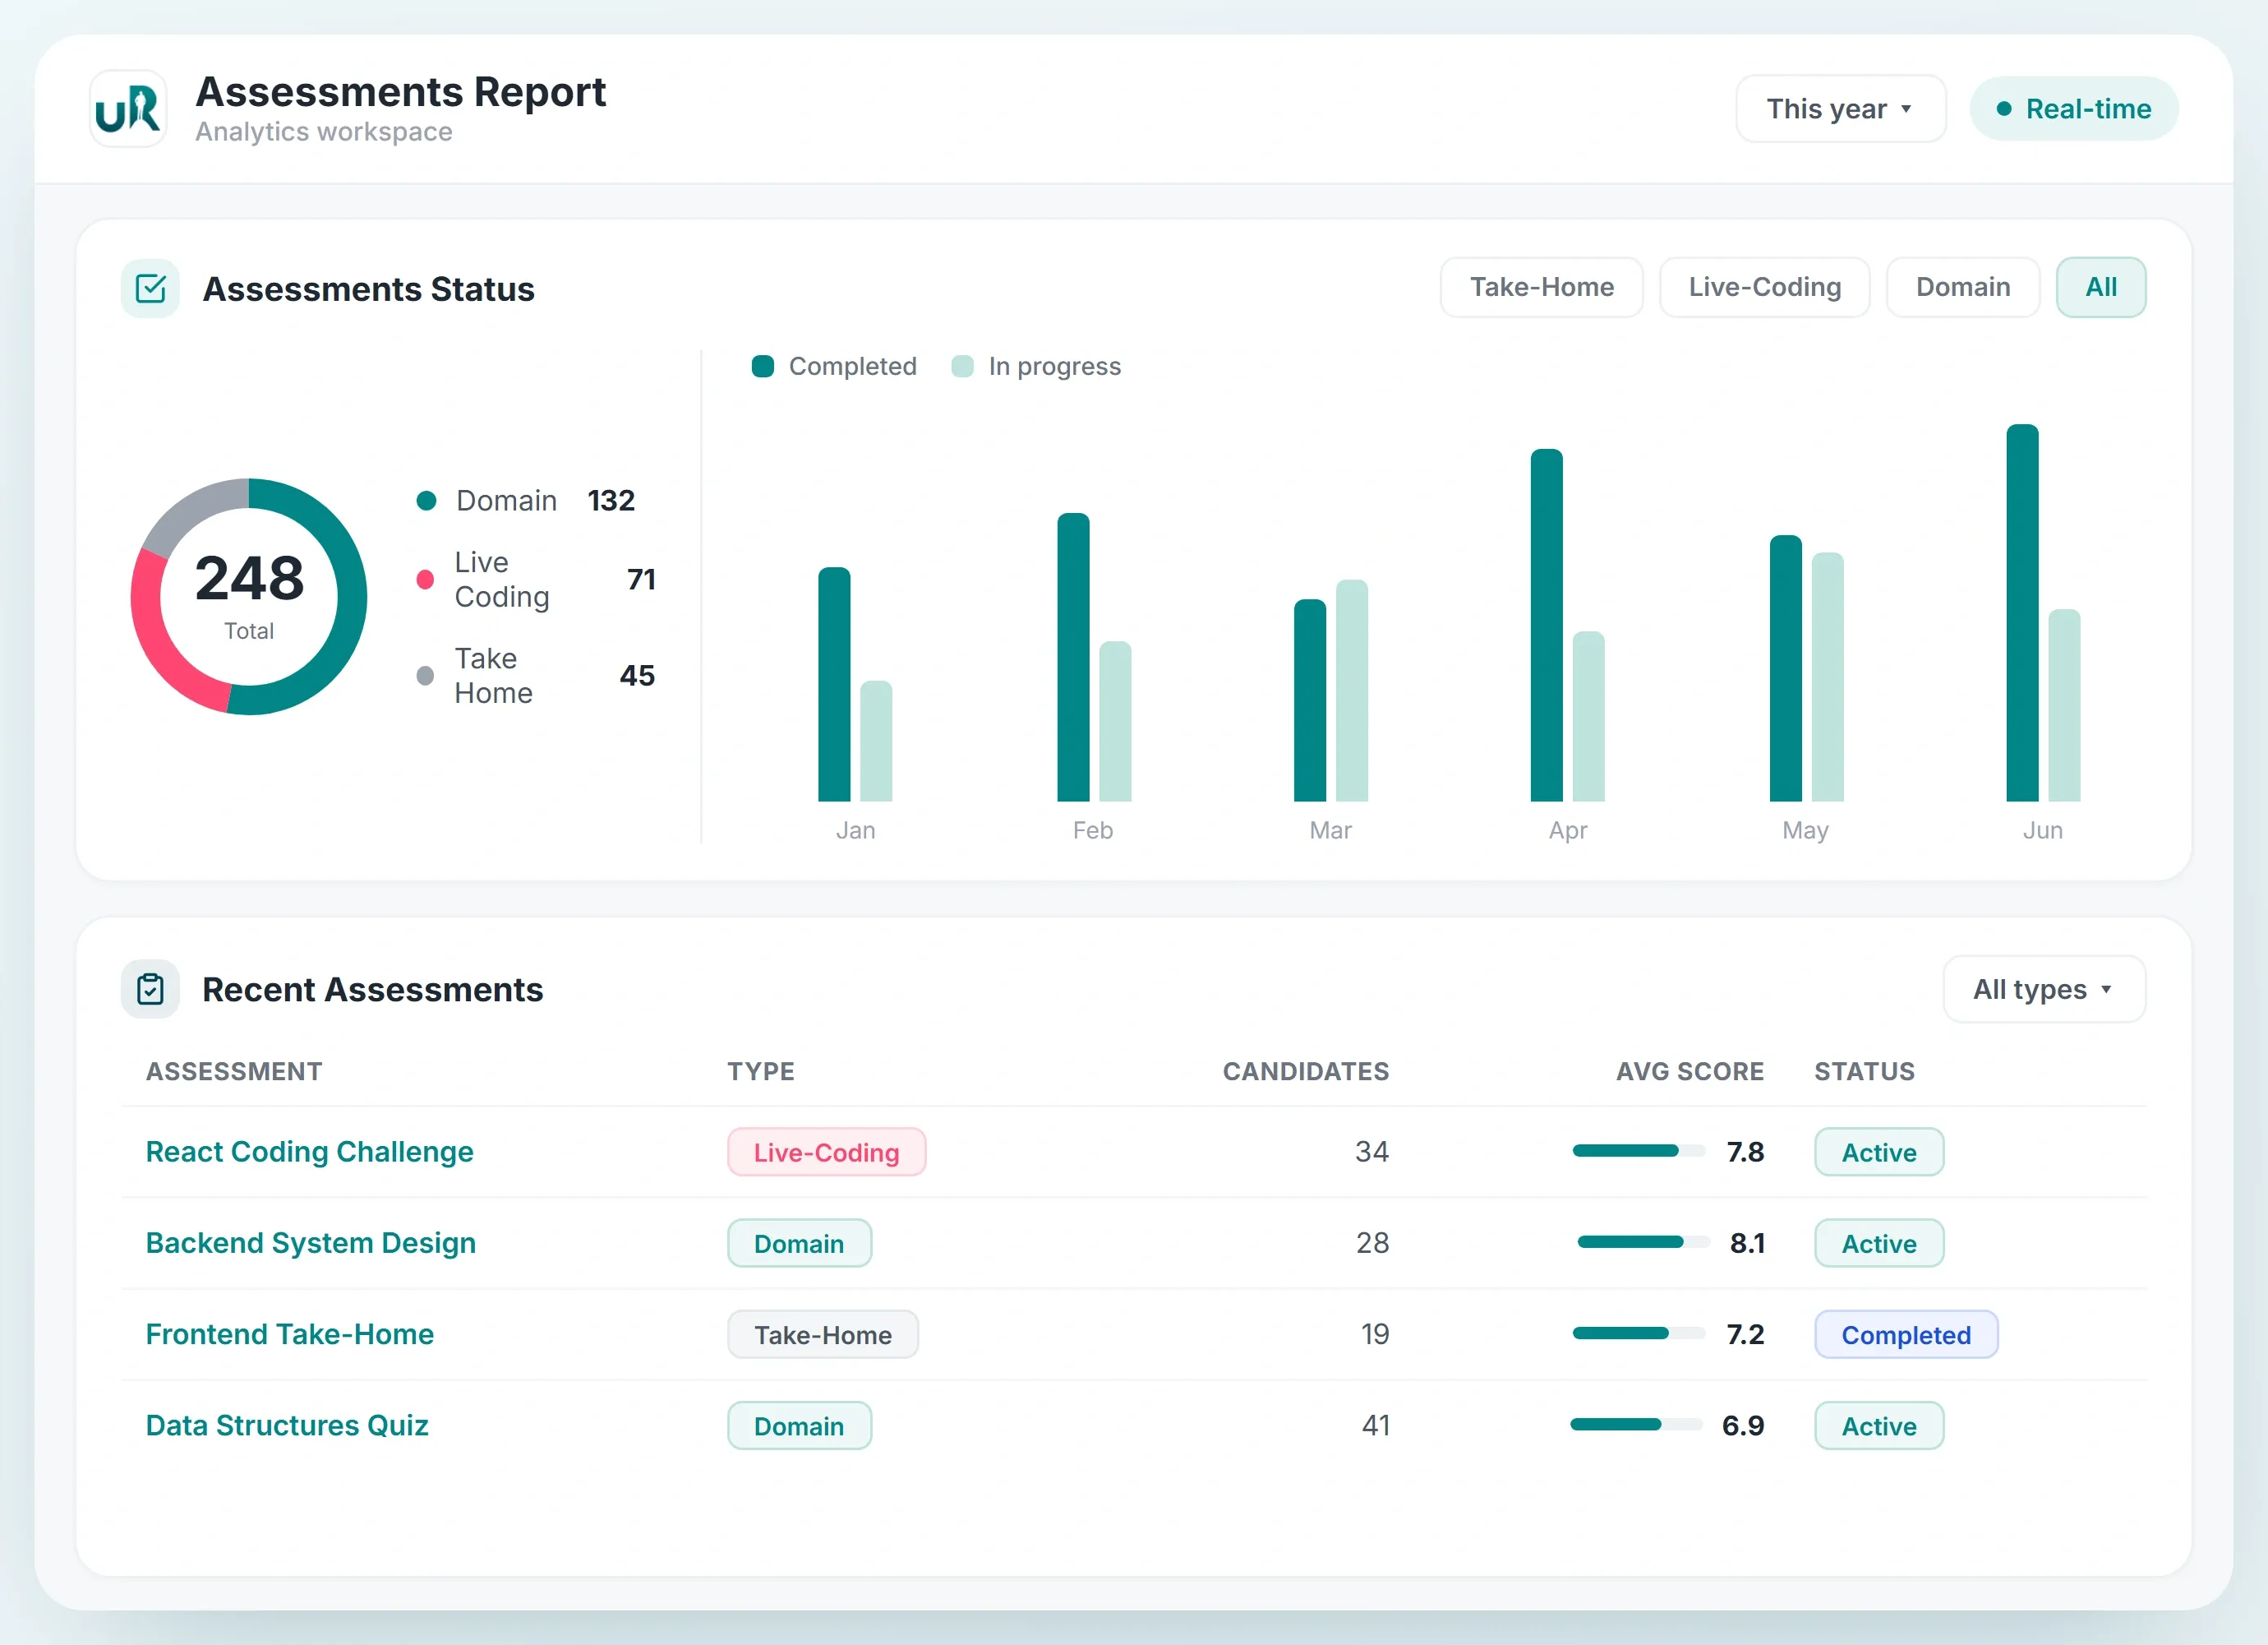
Task: Click the 6.9 score progress bar
Action: pos(1636,1424)
